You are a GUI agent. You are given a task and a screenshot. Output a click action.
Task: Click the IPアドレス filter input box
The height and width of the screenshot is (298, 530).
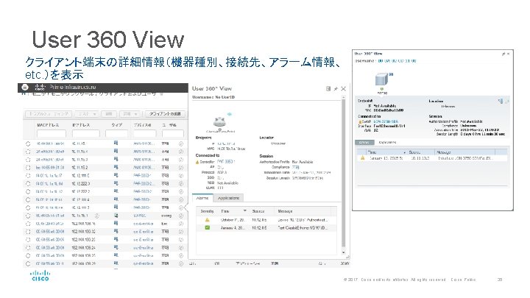[86, 134]
